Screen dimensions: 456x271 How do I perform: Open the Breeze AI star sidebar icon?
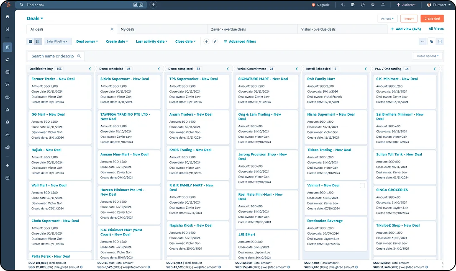8,165
